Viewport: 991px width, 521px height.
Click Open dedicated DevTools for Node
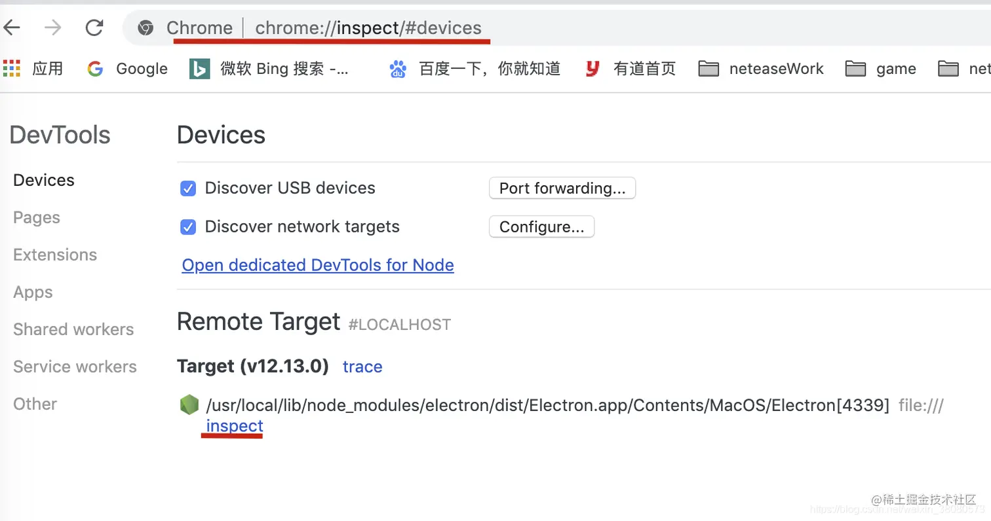click(x=317, y=265)
